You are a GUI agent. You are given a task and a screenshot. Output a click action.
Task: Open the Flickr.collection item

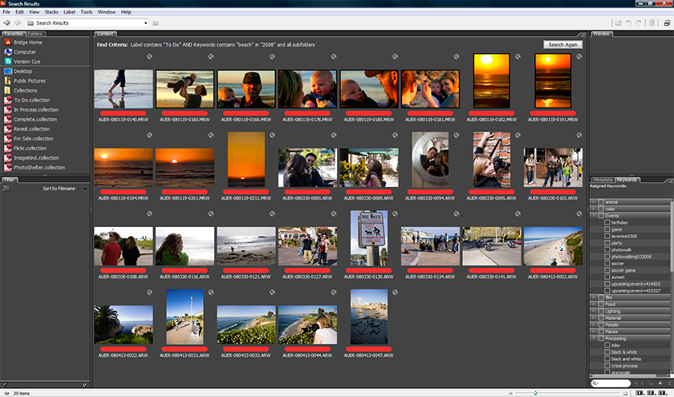30,148
